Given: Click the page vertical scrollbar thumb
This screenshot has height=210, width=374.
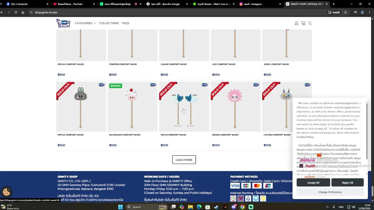Looking at the screenshot, I should (372, 191).
